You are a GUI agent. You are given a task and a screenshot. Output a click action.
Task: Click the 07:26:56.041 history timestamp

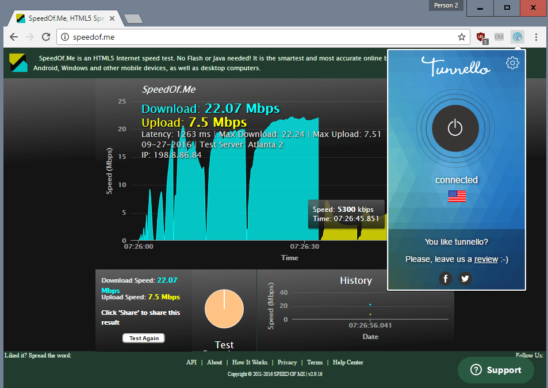(x=370, y=325)
